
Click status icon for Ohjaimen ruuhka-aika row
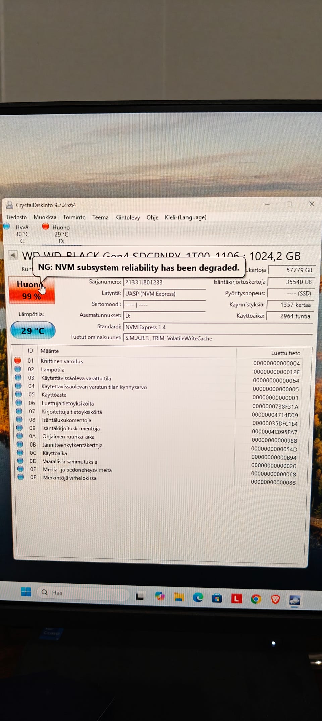(x=20, y=436)
